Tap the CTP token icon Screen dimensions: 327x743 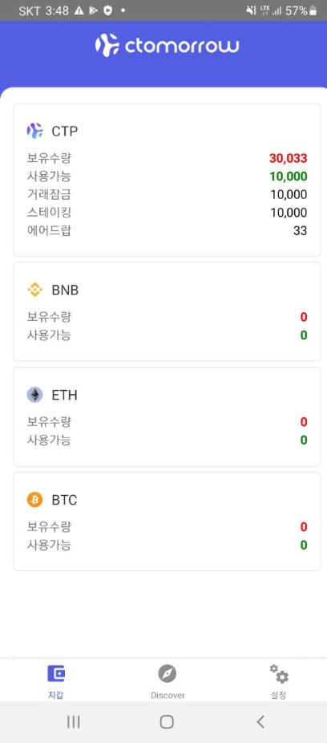pos(34,131)
